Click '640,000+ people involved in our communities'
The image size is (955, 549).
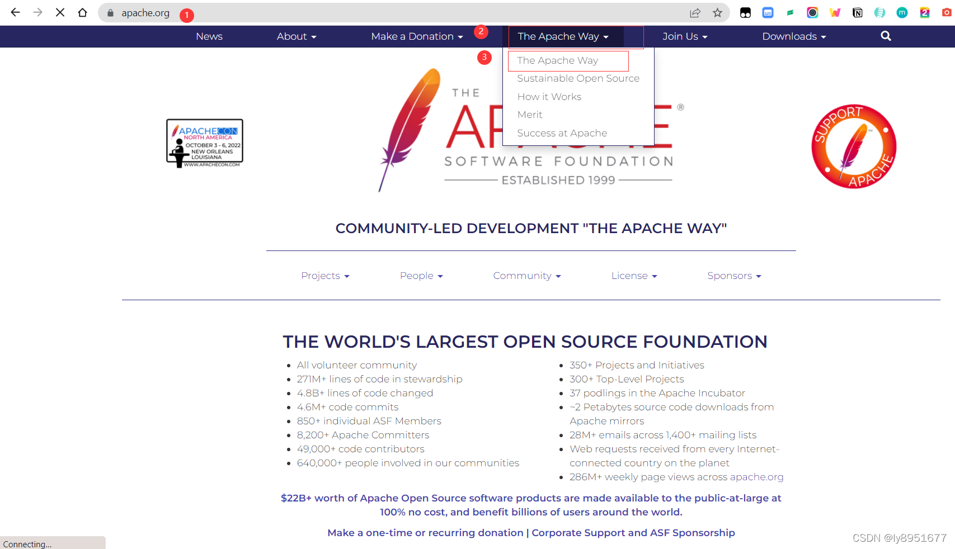pyautogui.click(x=408, y=463)
